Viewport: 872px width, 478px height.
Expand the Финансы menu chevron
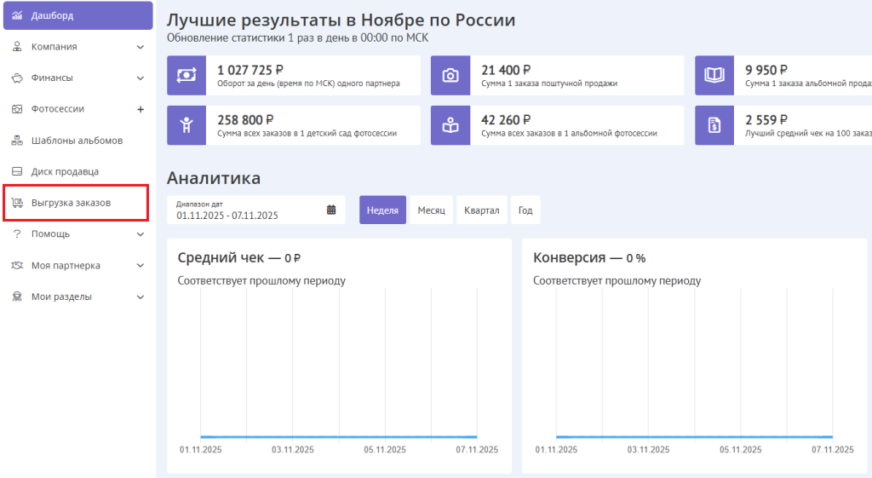coord(141,78)
